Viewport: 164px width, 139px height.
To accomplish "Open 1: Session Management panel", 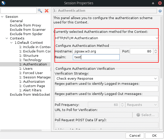I will pyautogui.click(x=35, y=77).
